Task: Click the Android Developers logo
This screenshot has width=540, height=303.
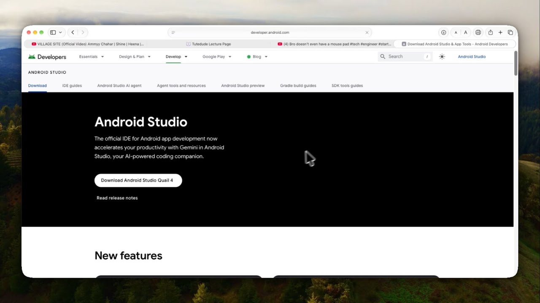Action: 47,57
